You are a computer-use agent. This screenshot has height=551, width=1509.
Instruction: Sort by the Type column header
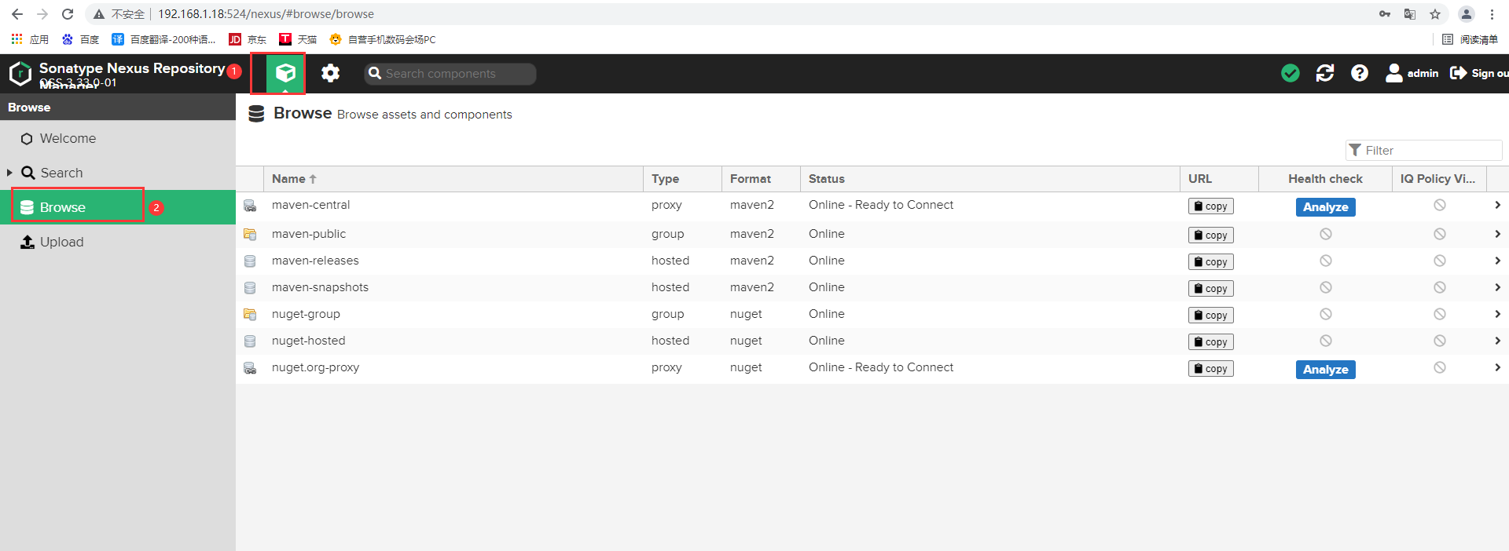(682, 179)
